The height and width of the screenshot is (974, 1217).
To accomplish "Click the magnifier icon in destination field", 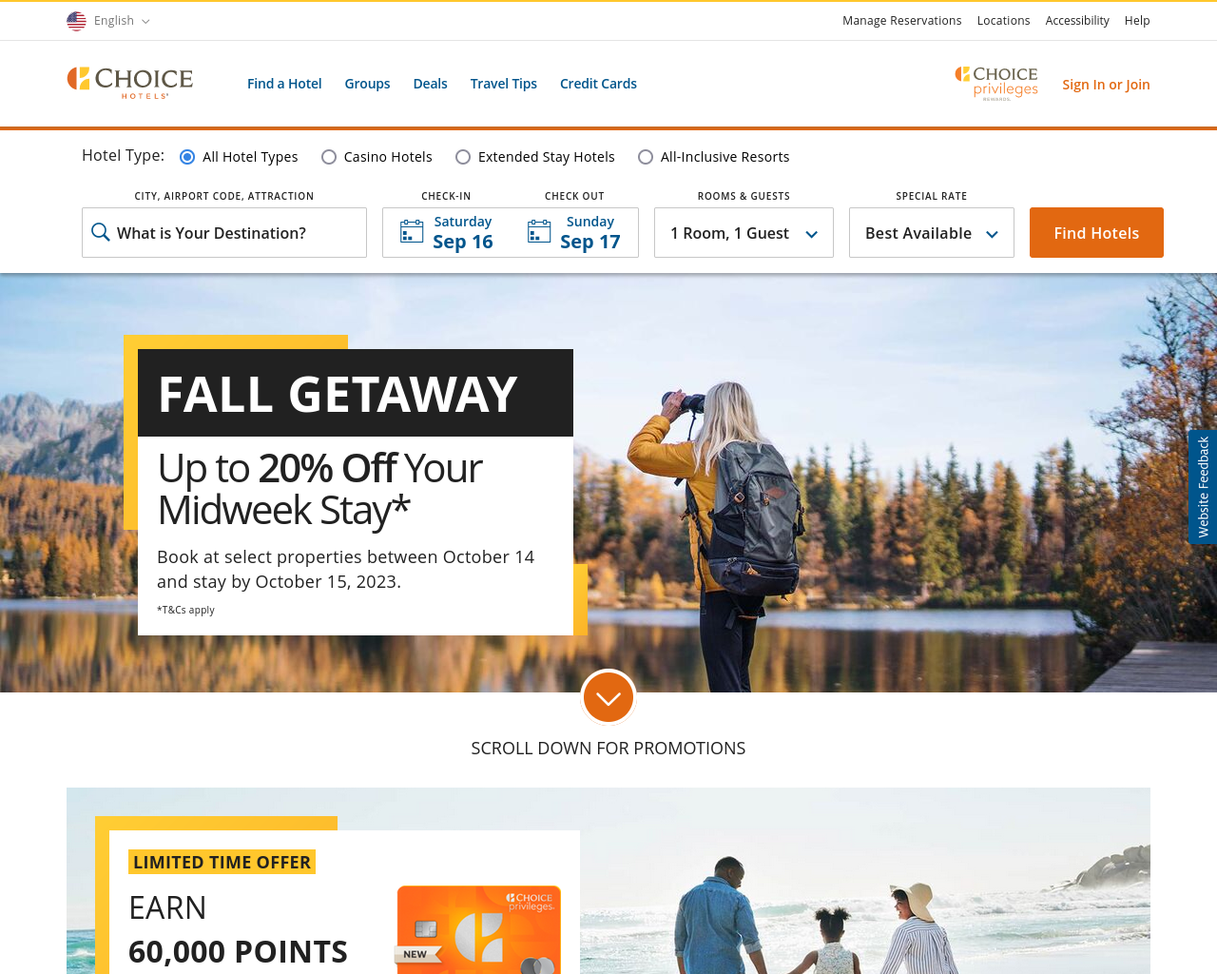I will [101, 232].
